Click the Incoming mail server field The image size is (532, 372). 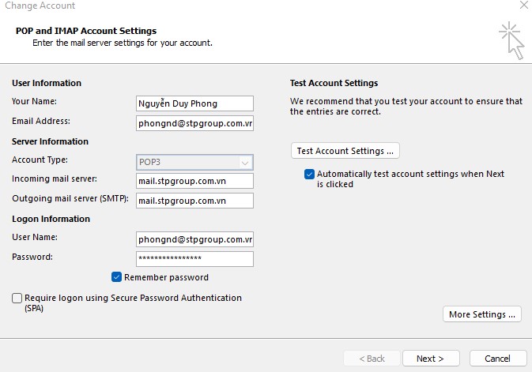coord(194,181)
